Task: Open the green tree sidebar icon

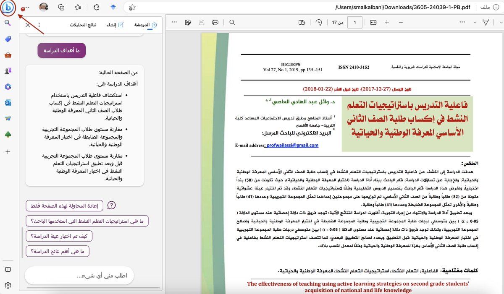Action: 8,134
